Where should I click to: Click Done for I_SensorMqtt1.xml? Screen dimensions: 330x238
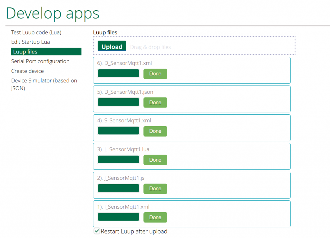(x=155, y=217)
